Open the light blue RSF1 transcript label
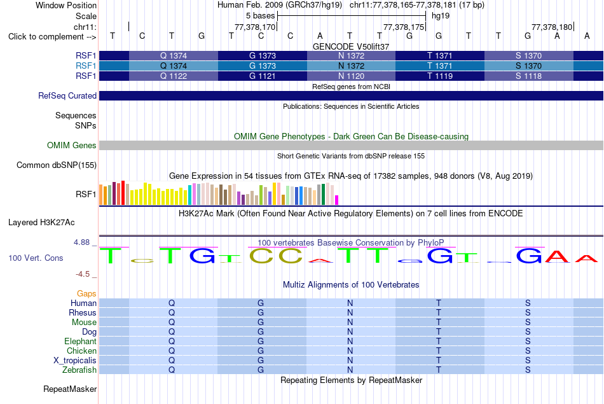The image size is (604, 404). (x=86, y=66)
